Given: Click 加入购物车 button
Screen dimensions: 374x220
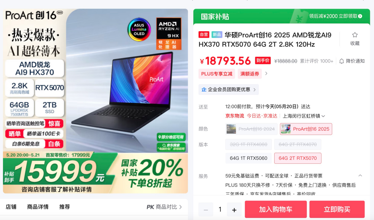Looking at the screenshot, I should click(276, 209).
